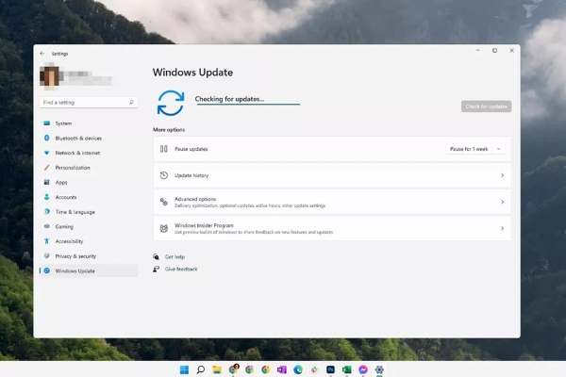The width and height of the screenshot is (566, 377).
Task: Open OneNote from the taskbar
Action: click(281, 369)
